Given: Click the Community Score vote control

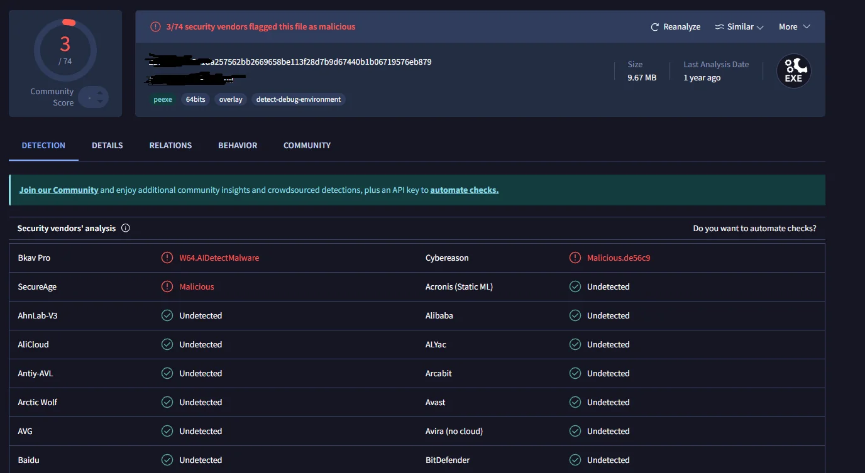Looking at the screenshot, I should 94,97.
